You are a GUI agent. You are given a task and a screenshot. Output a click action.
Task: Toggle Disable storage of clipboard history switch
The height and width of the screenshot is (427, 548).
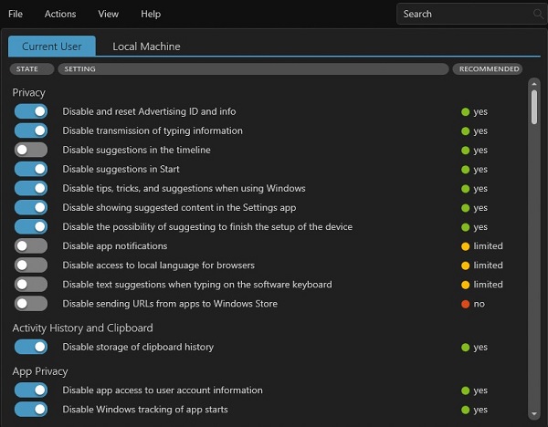click(31, 347)
